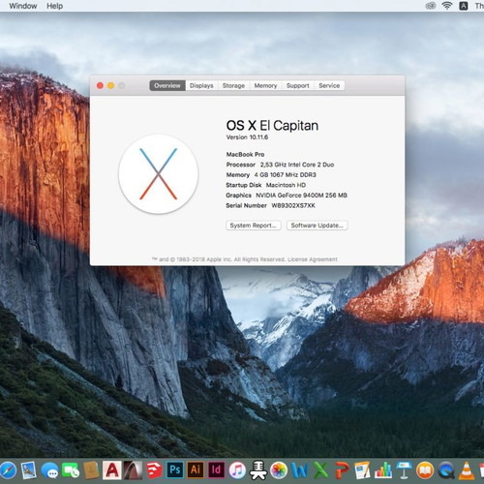
Task: Click the 'Processor' label
Action: pos(241,165)
